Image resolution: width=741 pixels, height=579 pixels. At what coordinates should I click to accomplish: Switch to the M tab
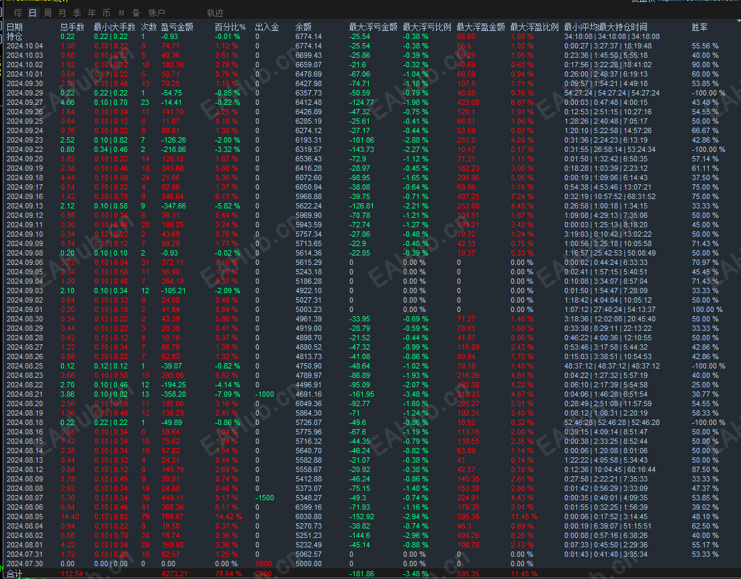tap(122, 13)
